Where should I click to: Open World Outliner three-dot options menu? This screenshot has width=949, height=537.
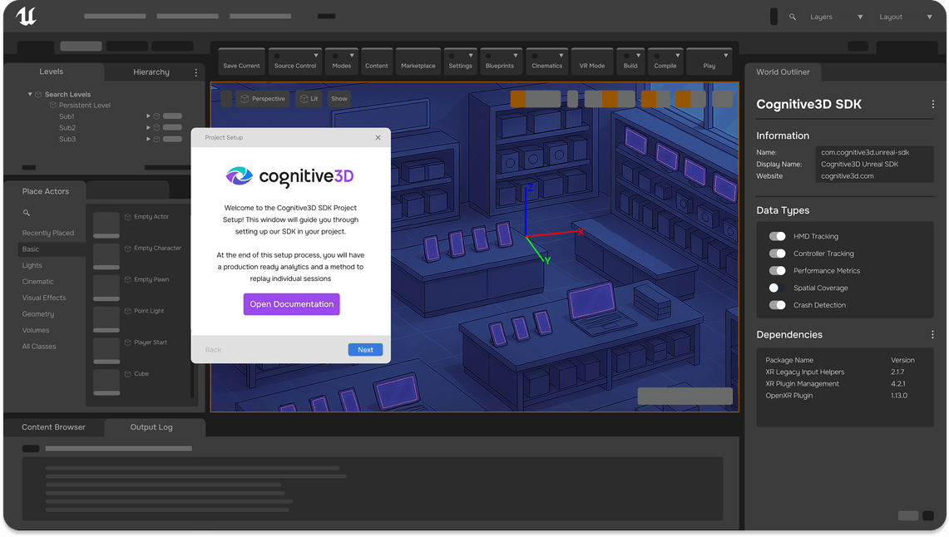(x=933, y=105)
